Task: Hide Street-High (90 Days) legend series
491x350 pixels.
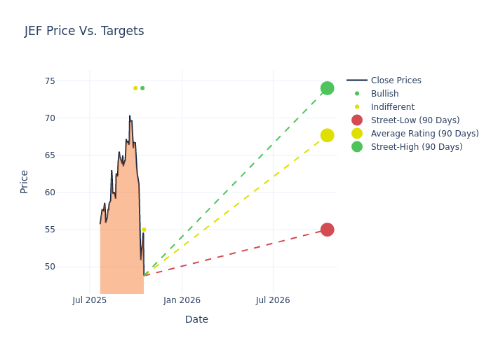Action: (417, 147)
